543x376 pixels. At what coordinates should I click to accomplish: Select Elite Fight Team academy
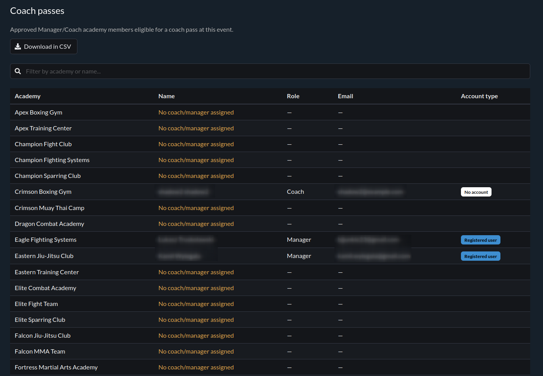coord(36,304)
